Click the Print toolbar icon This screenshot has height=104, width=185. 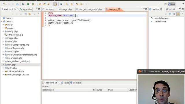click(x=17, y=4)
